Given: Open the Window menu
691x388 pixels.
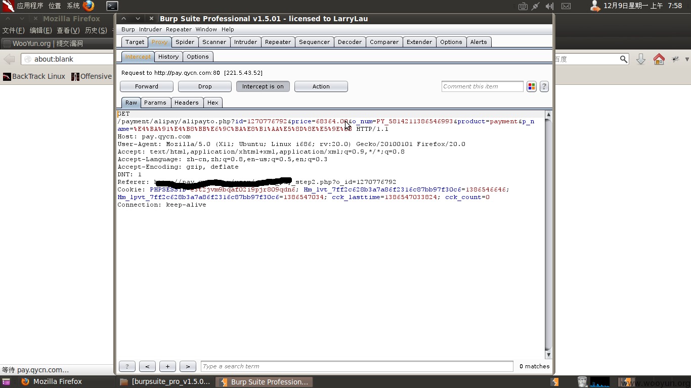Looking at the screenshot, I should coord(206,29).
